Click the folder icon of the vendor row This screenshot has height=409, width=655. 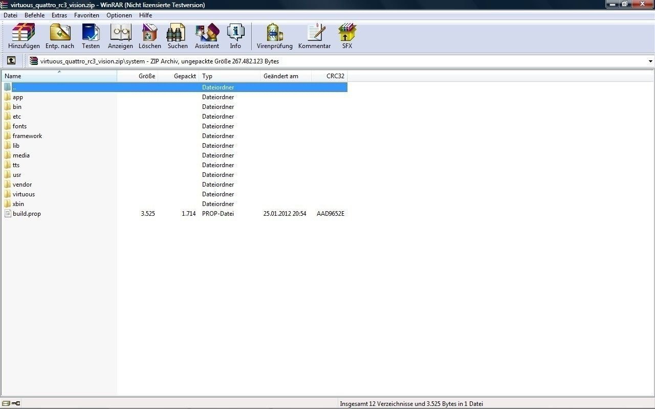[x=8, y=184]
